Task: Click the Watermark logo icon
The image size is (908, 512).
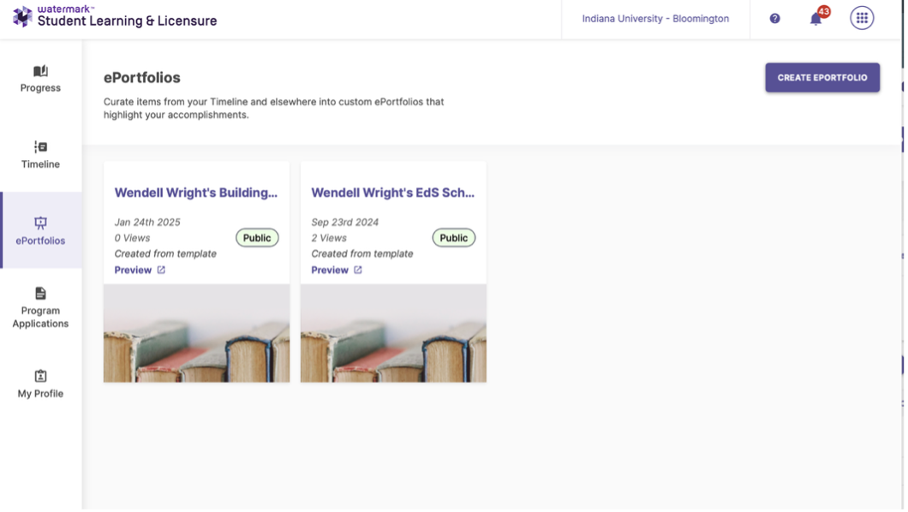Action: tap(23, 16)
